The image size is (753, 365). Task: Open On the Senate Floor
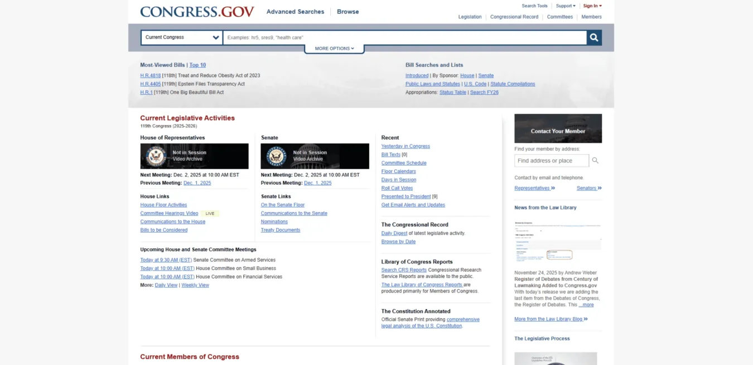coord(283,205)
